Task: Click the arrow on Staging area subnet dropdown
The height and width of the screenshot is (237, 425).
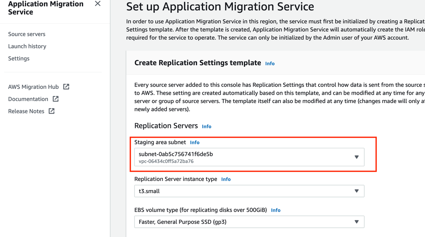Action: (356, 157)
